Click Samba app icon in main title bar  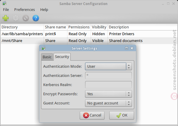(4, 3)
